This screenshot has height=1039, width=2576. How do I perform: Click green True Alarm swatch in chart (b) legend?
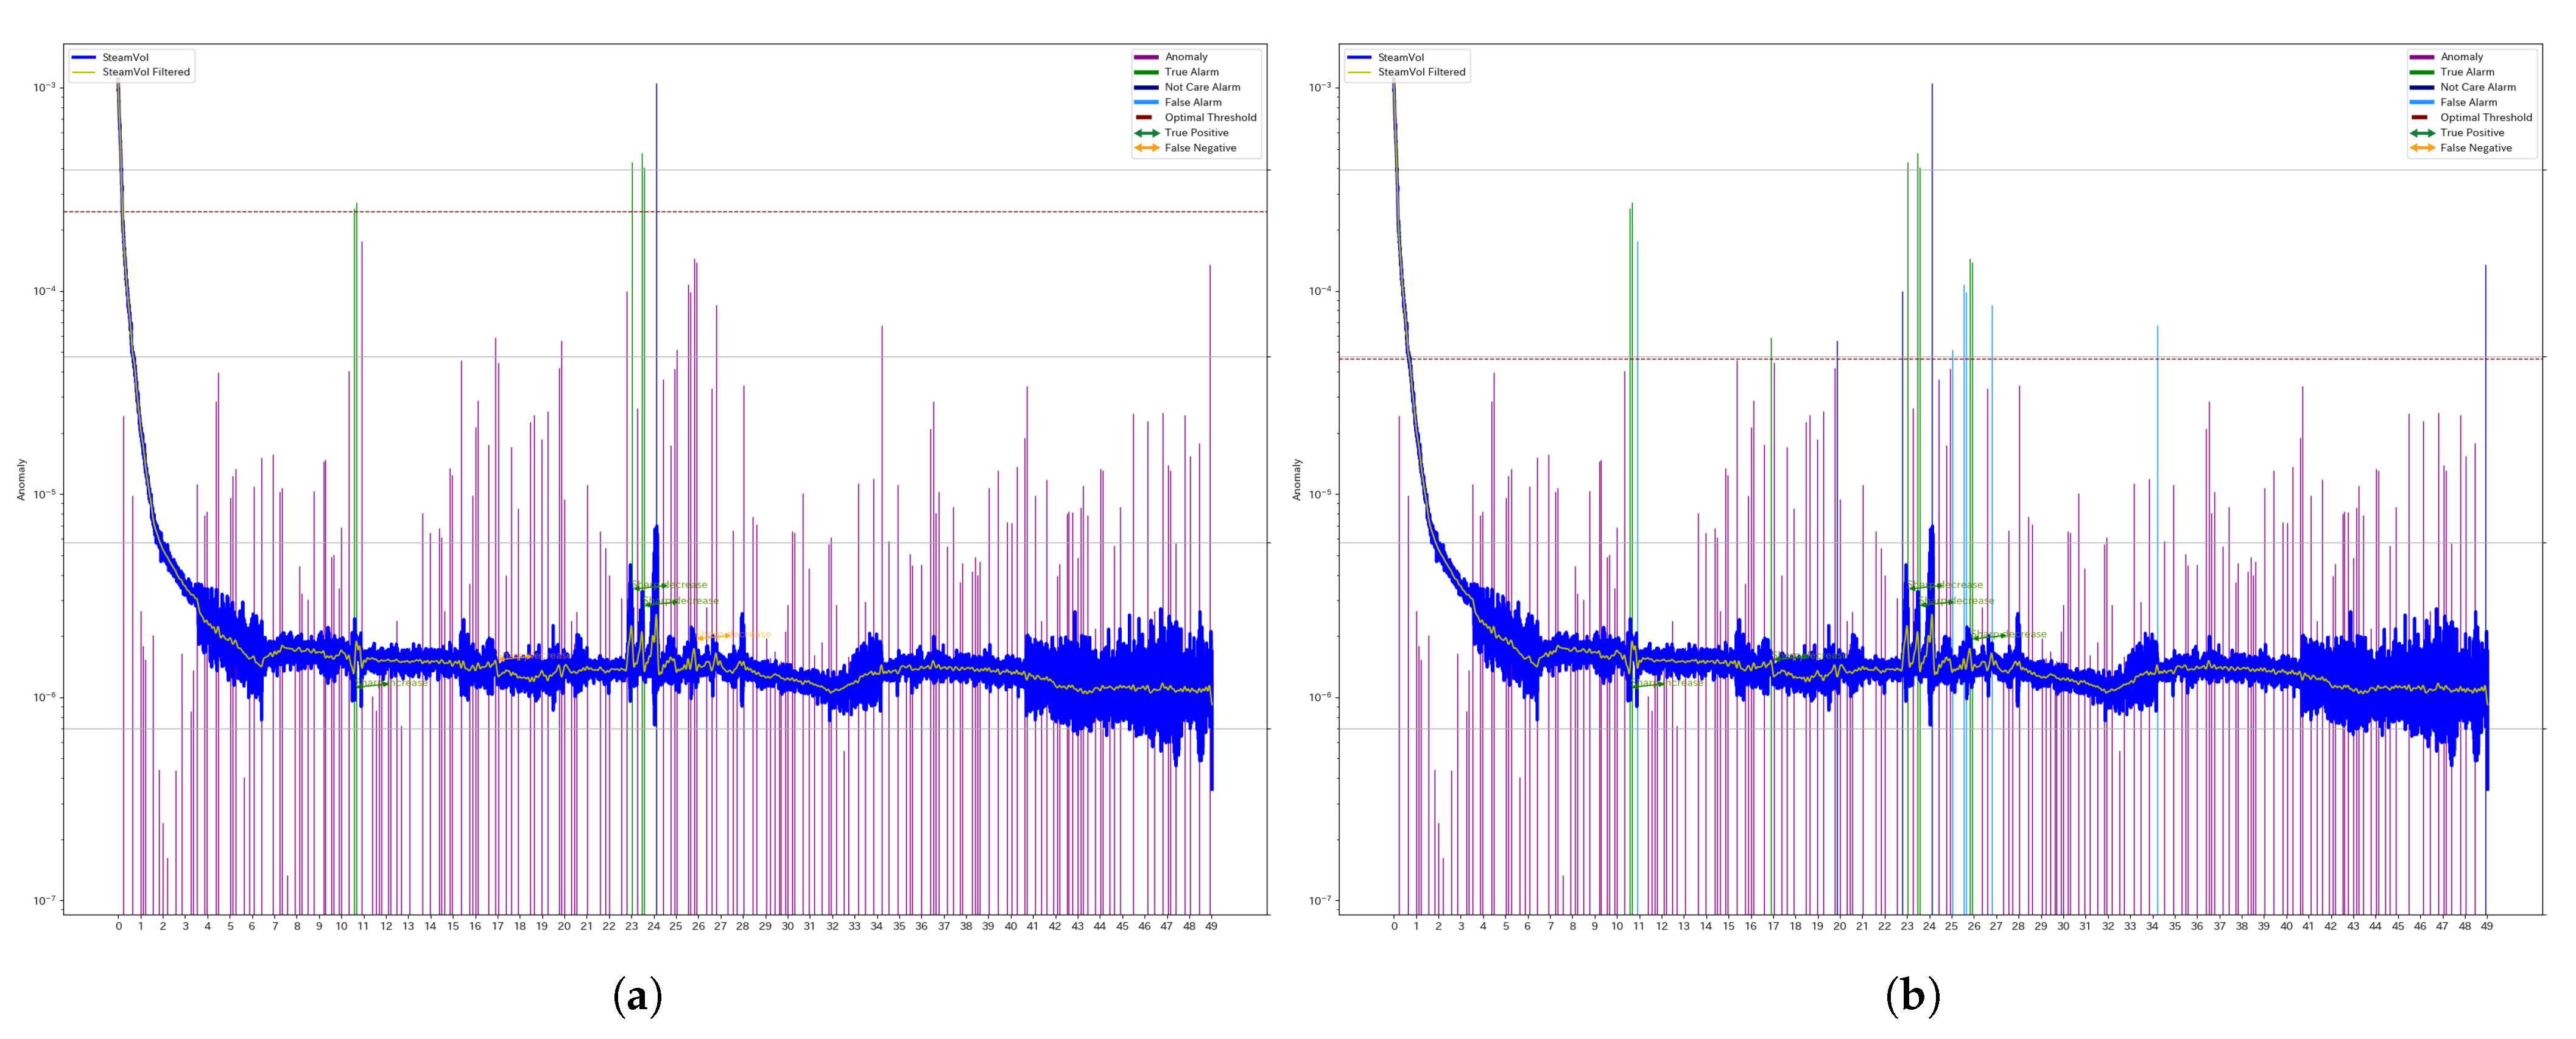[x=2422, y=72]
